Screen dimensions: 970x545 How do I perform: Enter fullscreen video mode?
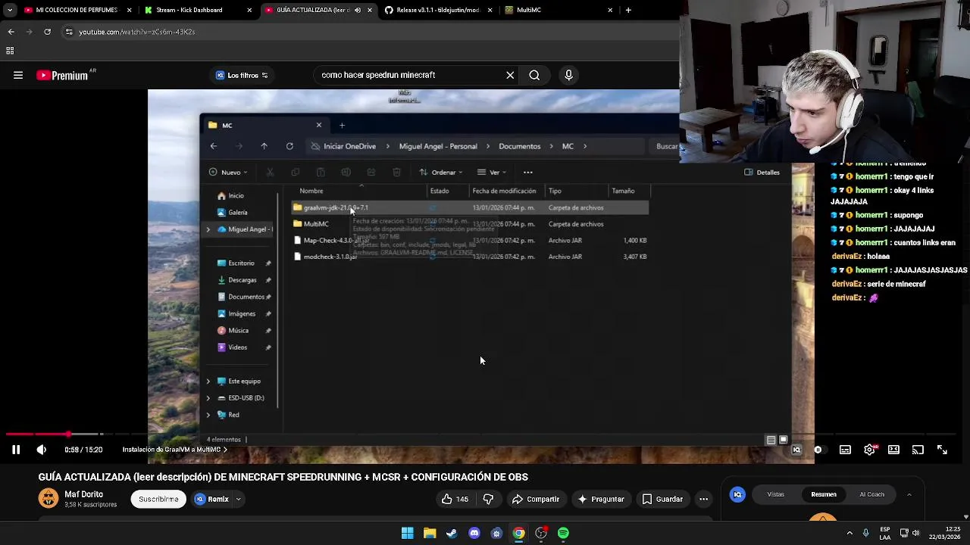click(942, 450)
